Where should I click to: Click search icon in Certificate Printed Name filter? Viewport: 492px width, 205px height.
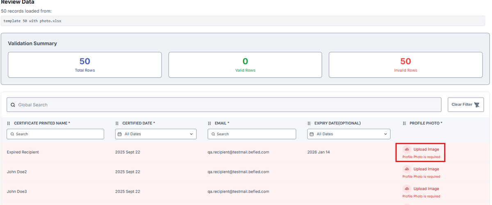tap(12, 134)
